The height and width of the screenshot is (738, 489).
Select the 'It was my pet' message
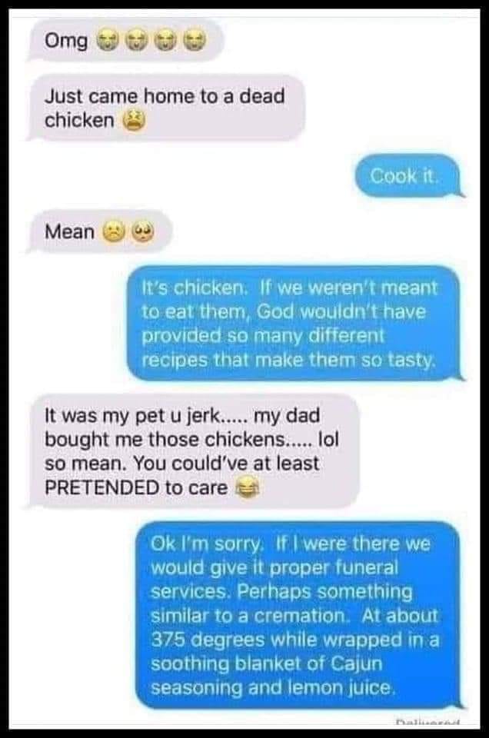point(193,451)
